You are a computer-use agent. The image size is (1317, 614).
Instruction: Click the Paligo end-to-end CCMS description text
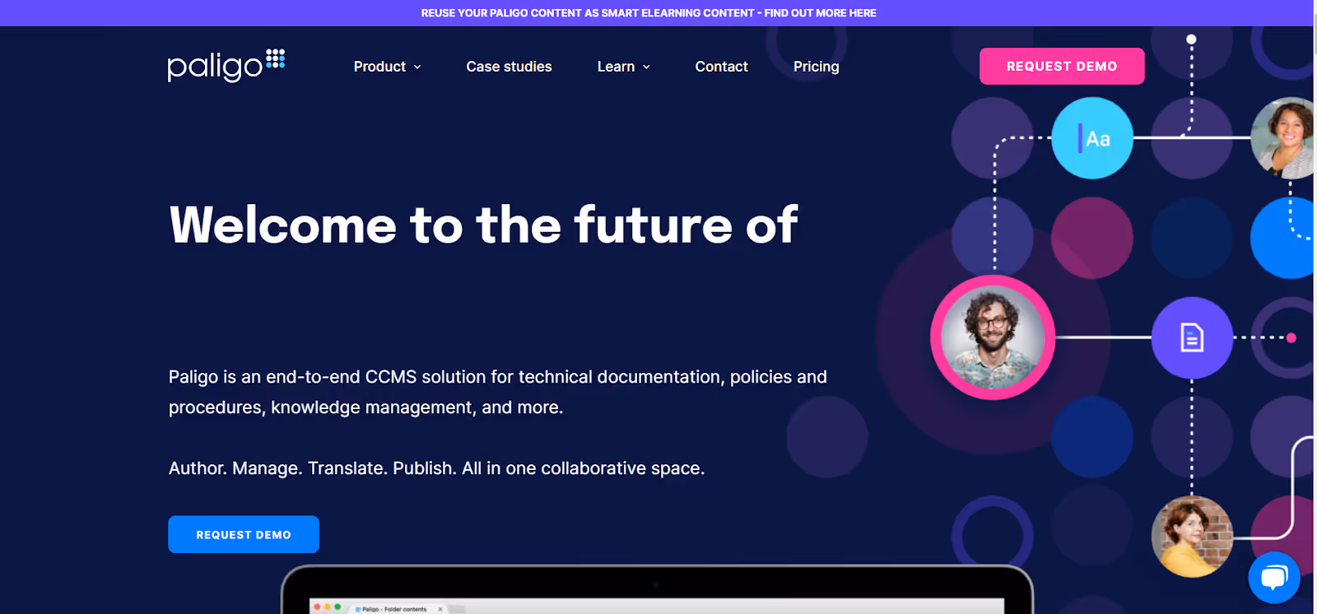498,392
